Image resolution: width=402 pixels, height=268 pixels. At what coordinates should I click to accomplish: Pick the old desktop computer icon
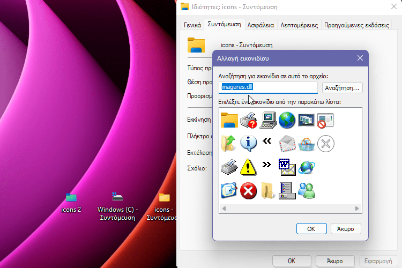pos(268,120)
